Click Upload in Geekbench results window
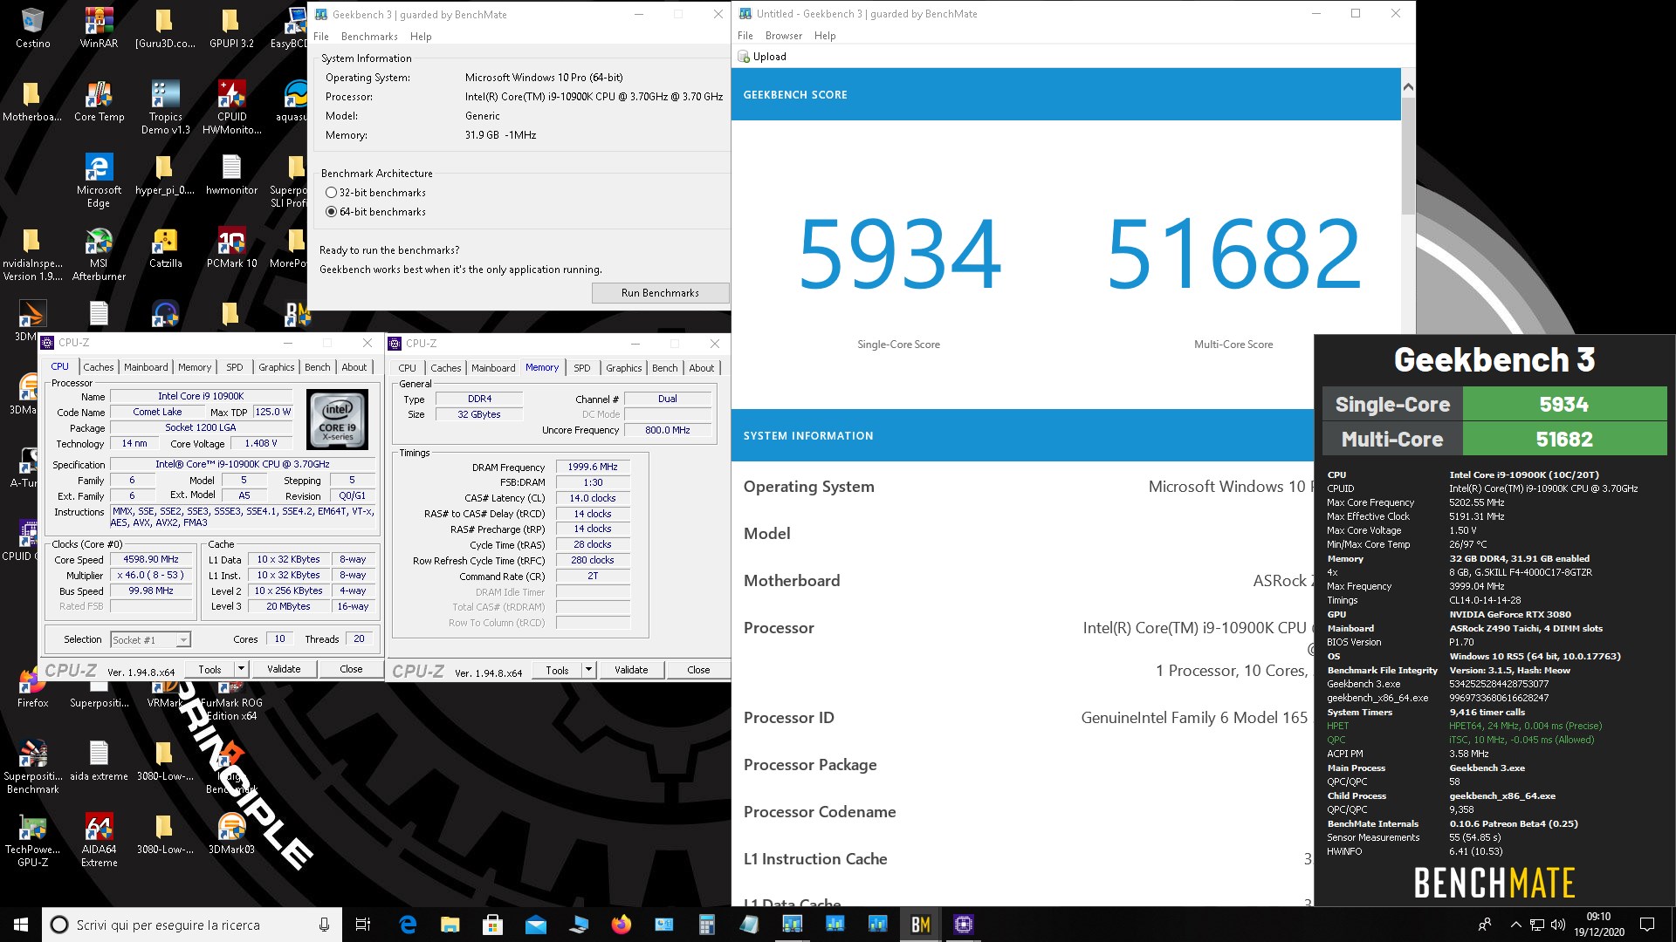 (x=762, y=57)
